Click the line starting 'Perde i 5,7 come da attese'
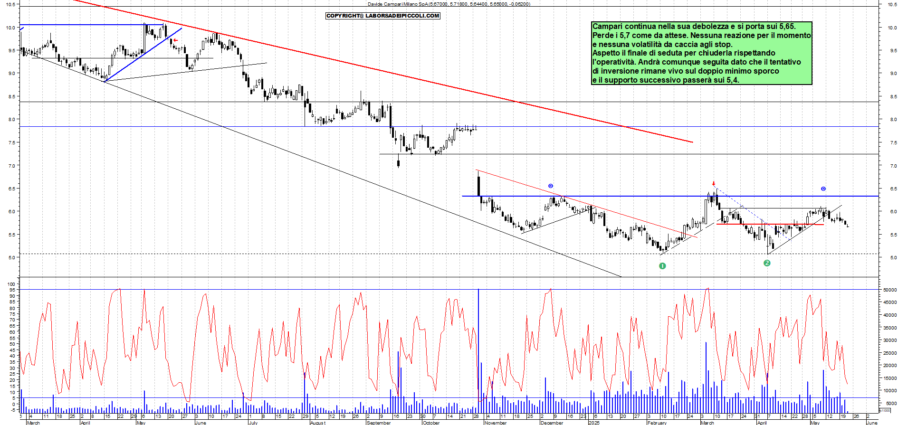Viewport: 898px width, 425px height. click(701, 35)
